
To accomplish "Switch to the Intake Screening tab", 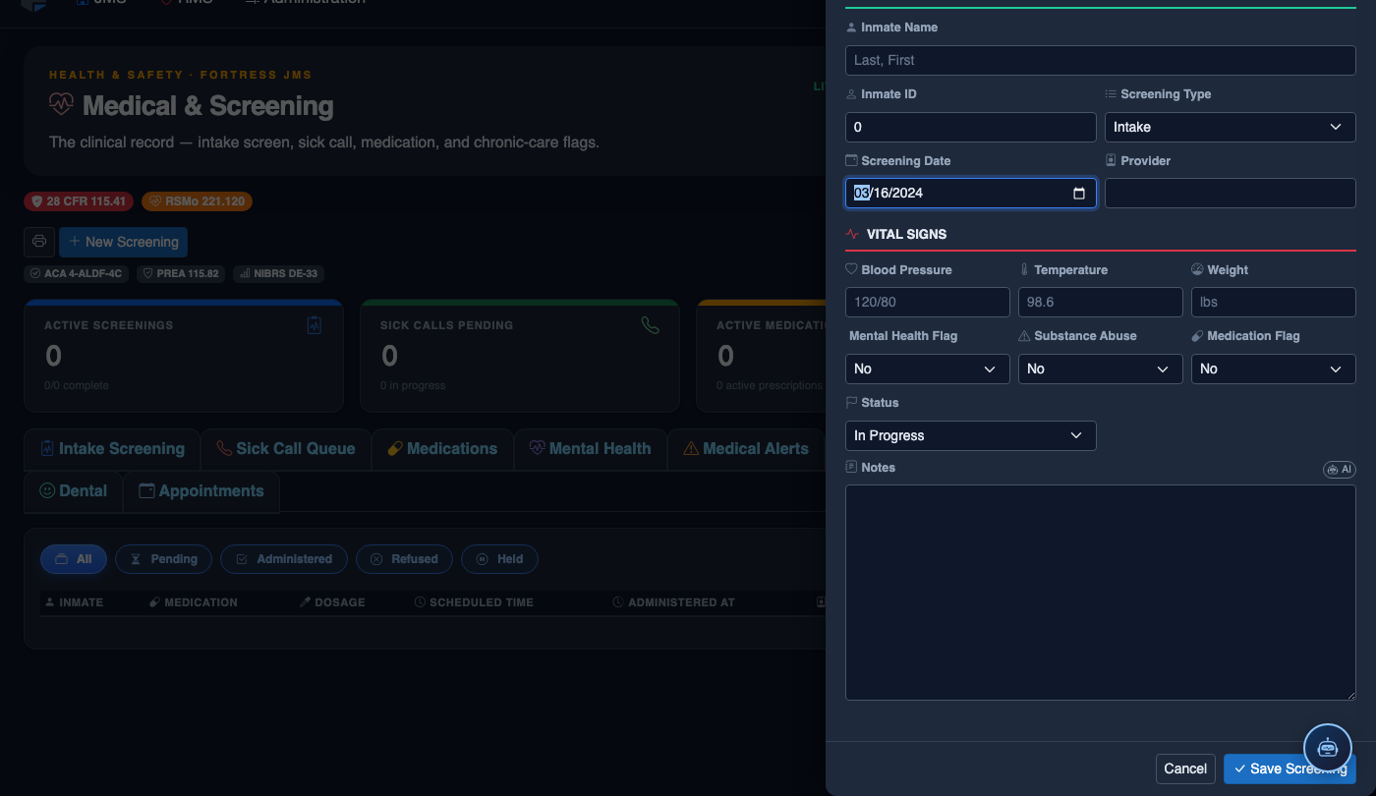I will [112, 449].
